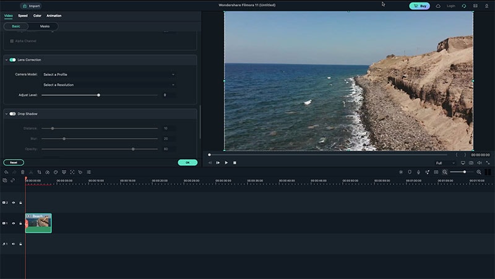Click the keyframing icon in timeline toolbar
The height and width of the screenshot is (279, 495).
tap(80, 172)
